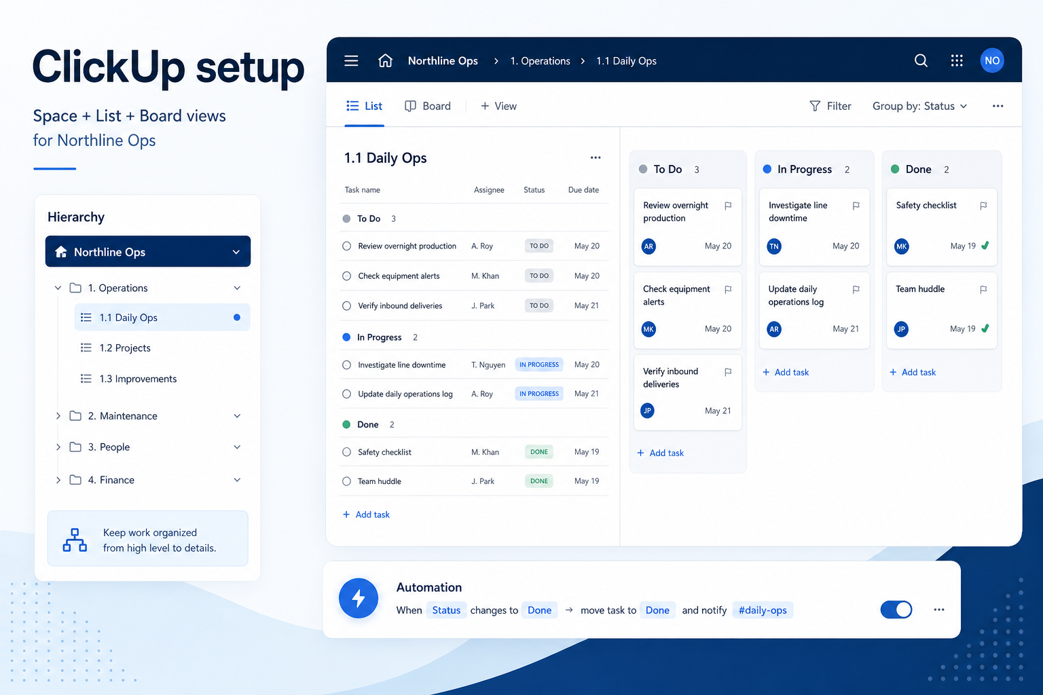The image size is (1043, 695).
Task: Open 1.1 Daily Ops list ellipsis menu
Action: (x=596, y=157)
